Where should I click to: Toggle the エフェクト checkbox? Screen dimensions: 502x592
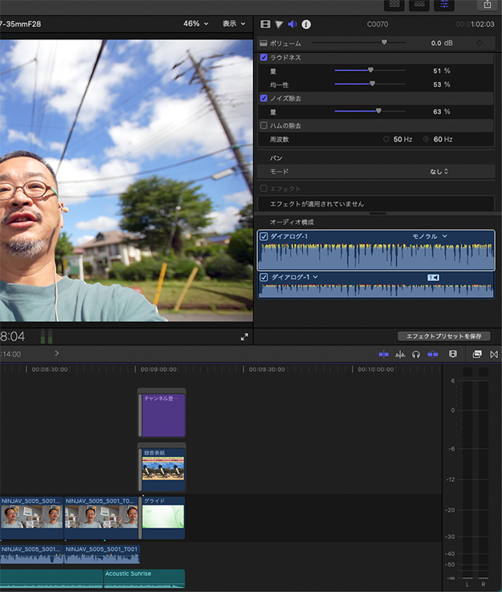coord(263,189)
